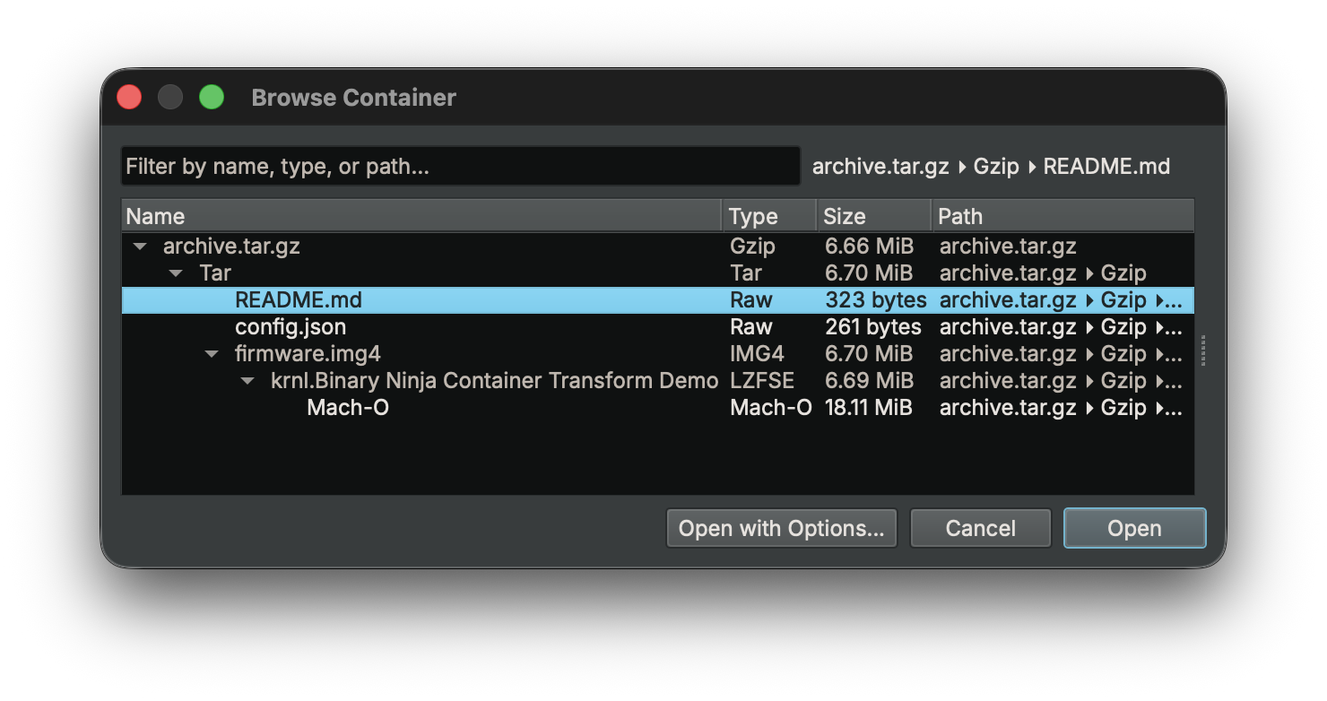Collapse the archive.tar.gz tree node
The image size is (1327, 701).
pos(139,246)
